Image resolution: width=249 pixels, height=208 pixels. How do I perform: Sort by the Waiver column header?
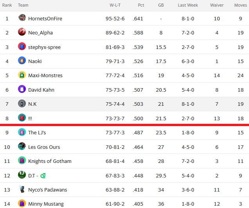point(217,5)
